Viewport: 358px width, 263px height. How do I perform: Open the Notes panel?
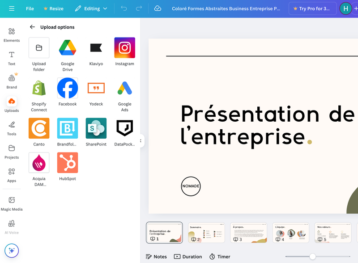coord(156,257)
